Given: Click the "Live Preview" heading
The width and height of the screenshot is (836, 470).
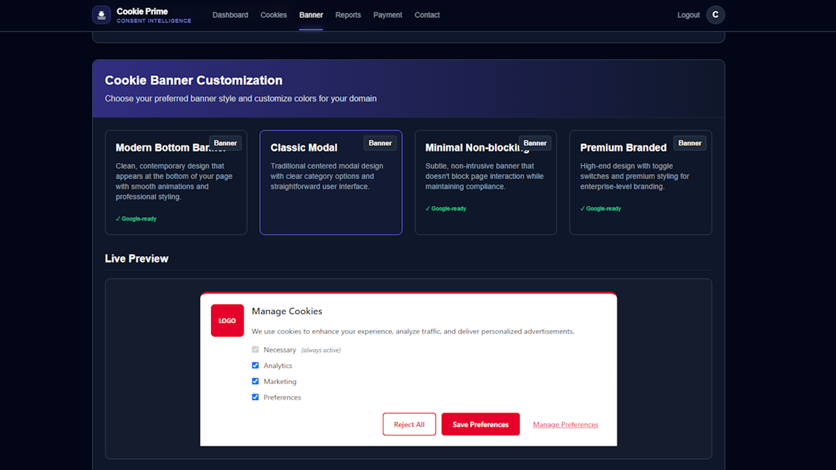Looking at the screenshot, I should click(136, 258).
